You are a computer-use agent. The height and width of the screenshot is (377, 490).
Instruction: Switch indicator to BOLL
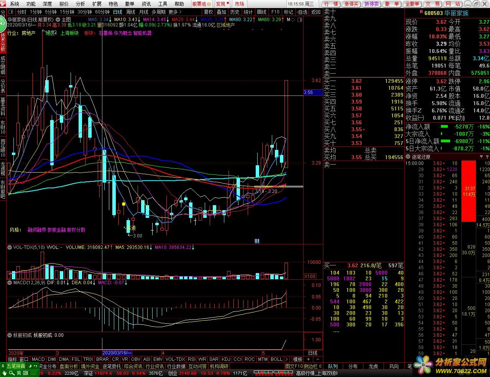click(x=276, y=359)
